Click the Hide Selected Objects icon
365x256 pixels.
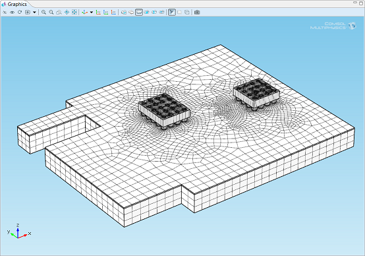pyautogui.click(x=5, y=13)
